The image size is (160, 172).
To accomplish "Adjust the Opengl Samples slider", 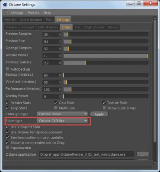I will (x=106, y=49).
